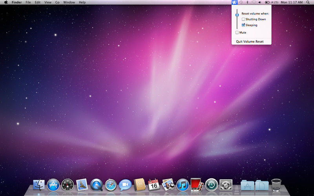Viewport: 314px width, 196px height.
Task: Tick the Mute checkbox
Action: 237,33
